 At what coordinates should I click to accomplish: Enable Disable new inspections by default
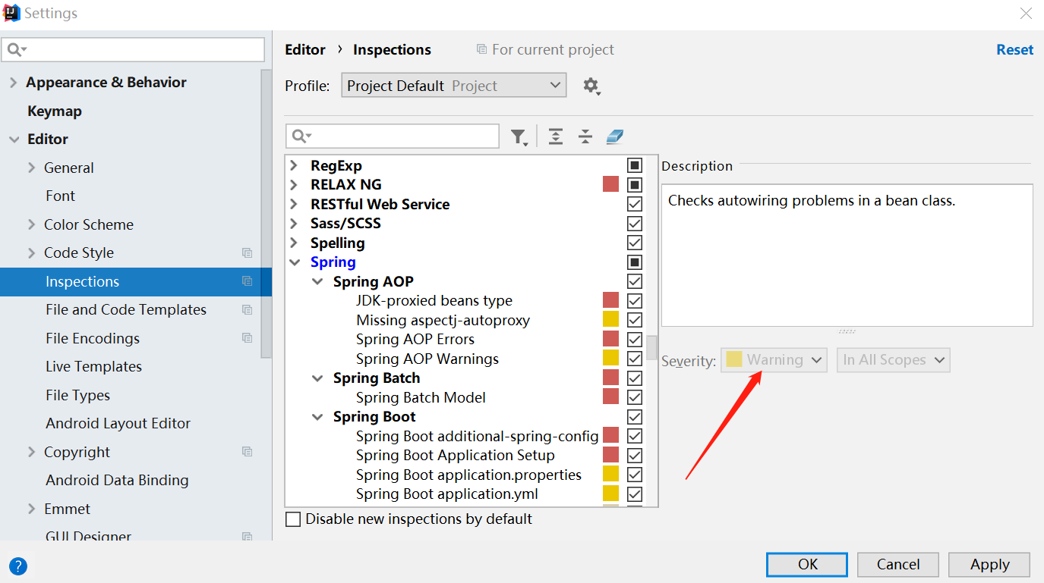click(x=293, y=519)
